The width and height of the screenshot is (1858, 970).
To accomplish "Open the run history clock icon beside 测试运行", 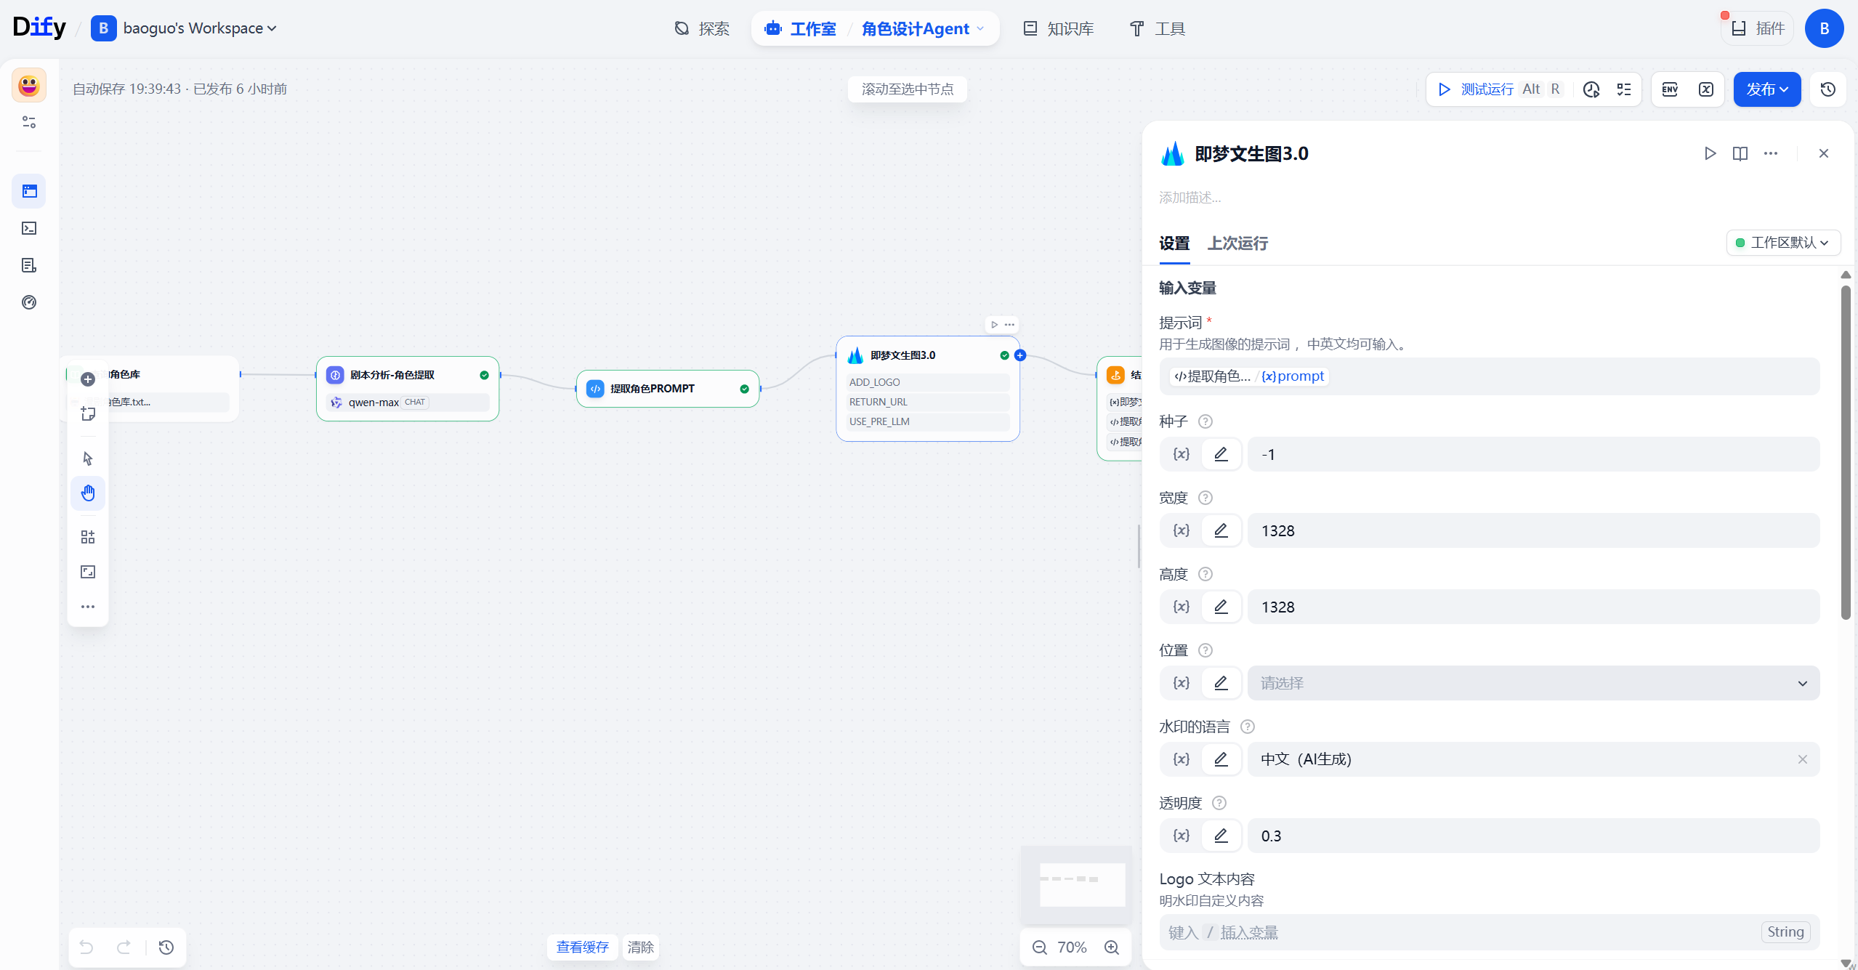I will (x=1591, y=89).
